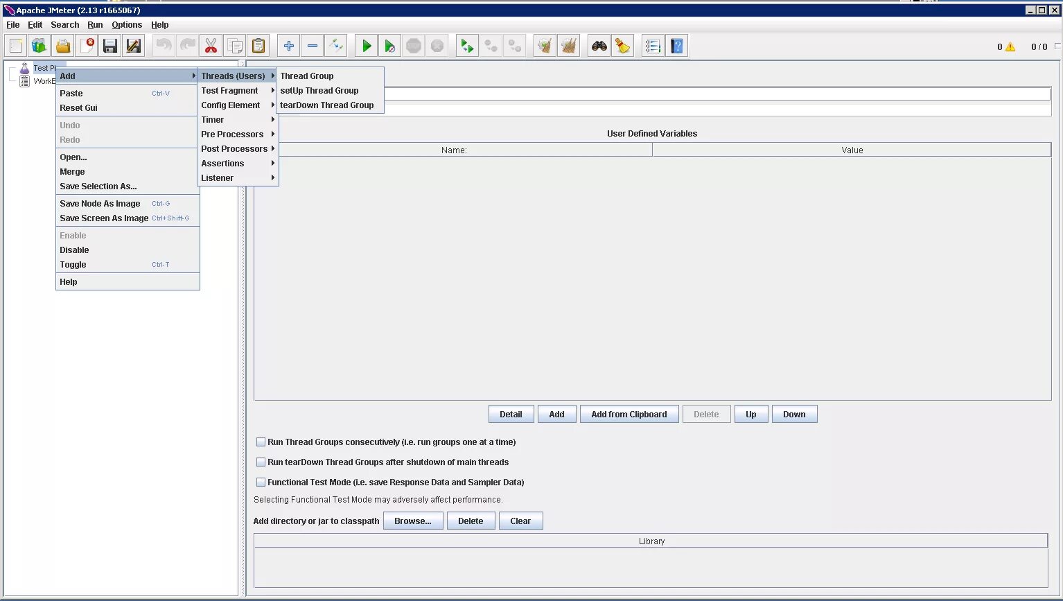Check Run tearDown Thread Groups after shutdown

coord(261,462)
